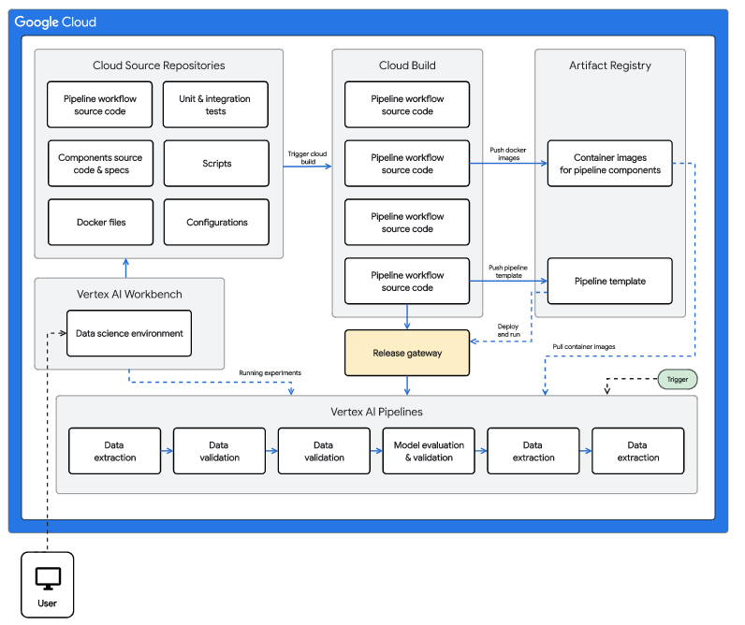
Task: Click Pipeline workflow source code in Cloud Source Repositories
Action: click(x=100, y=105)
